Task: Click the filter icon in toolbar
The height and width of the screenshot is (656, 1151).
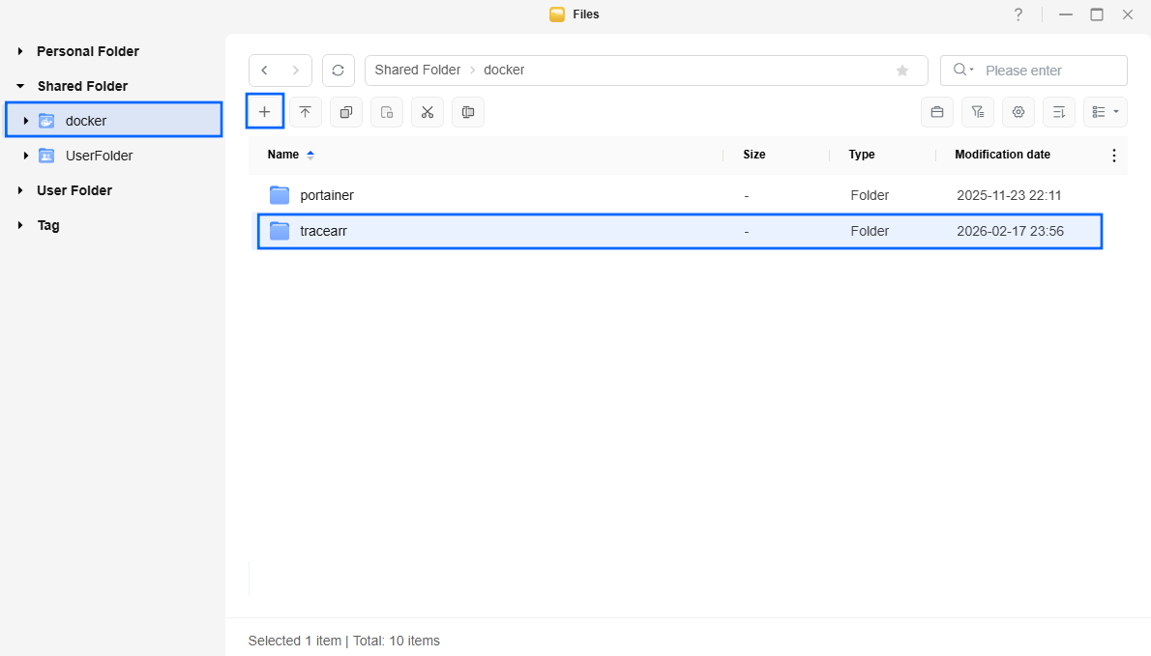Action: tap(977, 112)
